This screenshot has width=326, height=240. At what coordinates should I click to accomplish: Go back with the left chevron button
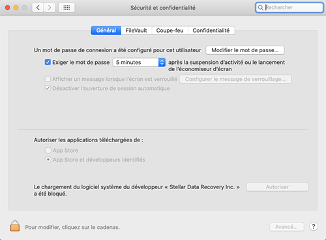click(38, 8)
